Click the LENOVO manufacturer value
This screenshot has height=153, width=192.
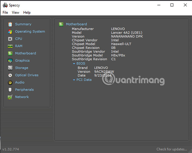[118, 29]
